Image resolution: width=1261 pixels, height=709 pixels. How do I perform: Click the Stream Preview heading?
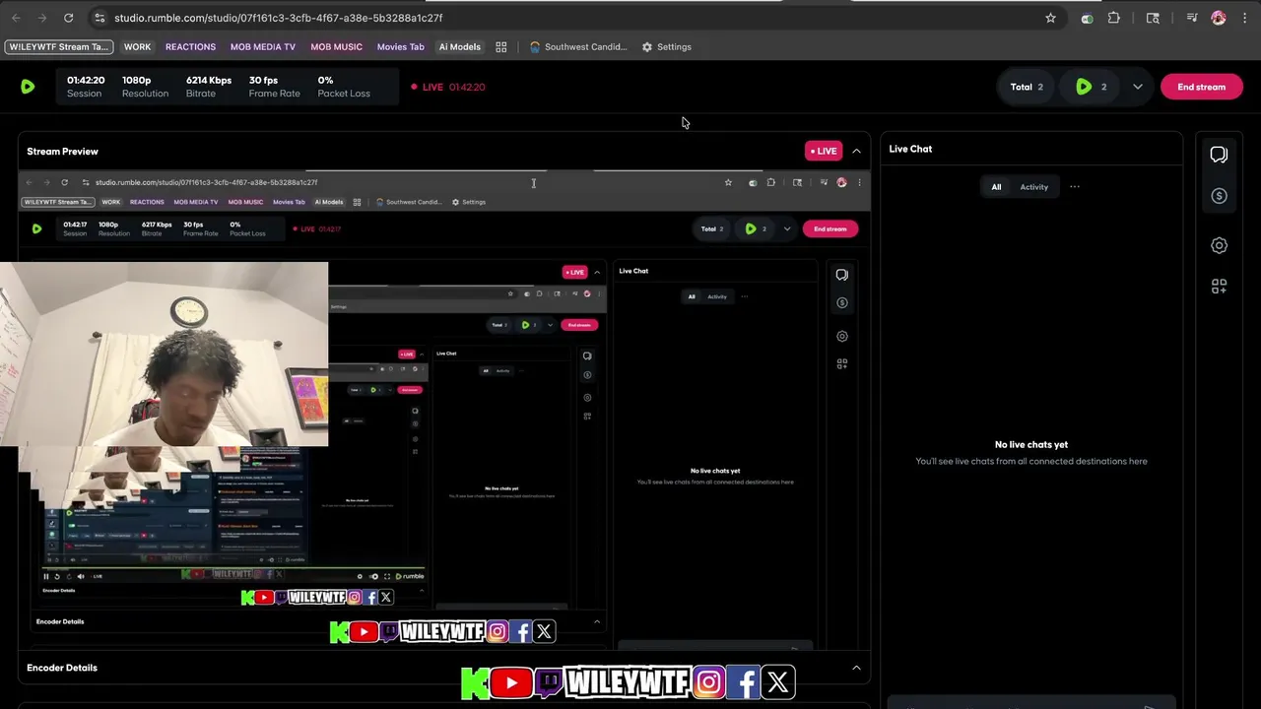[x=62, y=152]
